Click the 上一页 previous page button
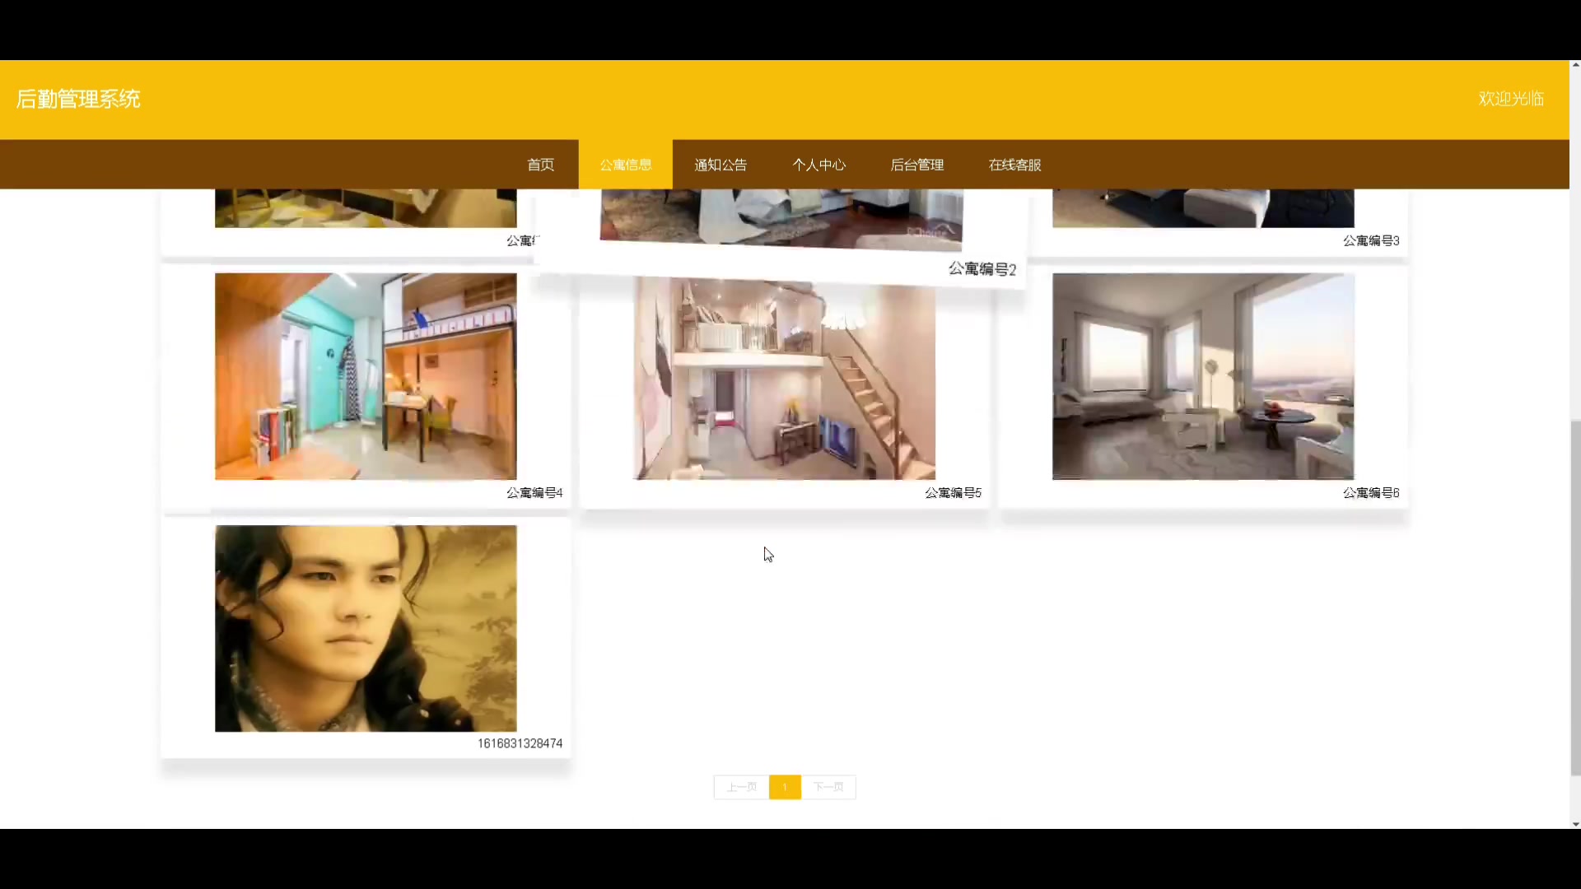The image size is (1581, 889). click(x=741, y=787)
